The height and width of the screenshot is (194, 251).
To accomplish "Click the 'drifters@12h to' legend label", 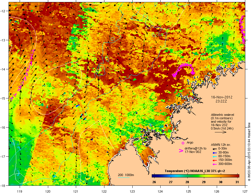I will pyautogui.click(x=195, y=148).
